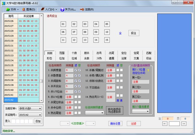This screenshot has width=195, height=135.
Task: Switch to the 范围 tab
Action: [x=62, y=53]
